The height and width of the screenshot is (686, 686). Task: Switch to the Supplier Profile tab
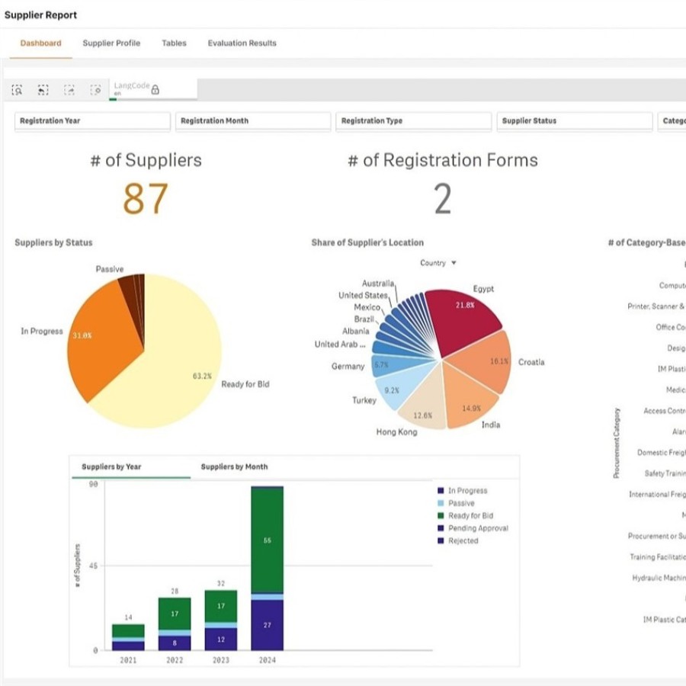coord(111,43)
